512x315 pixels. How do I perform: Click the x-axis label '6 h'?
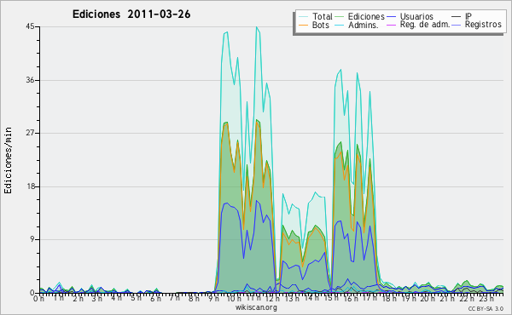click(x=155, y=298)
